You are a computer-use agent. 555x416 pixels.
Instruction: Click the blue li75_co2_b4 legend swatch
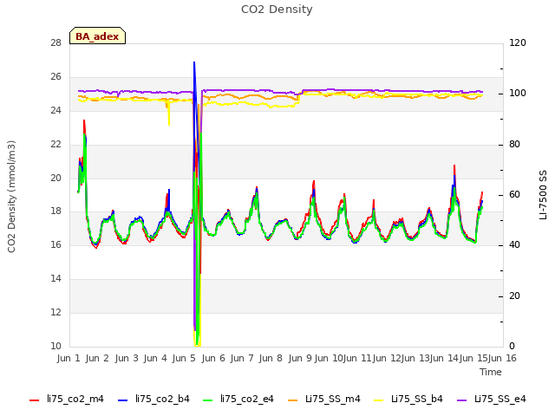122,400
